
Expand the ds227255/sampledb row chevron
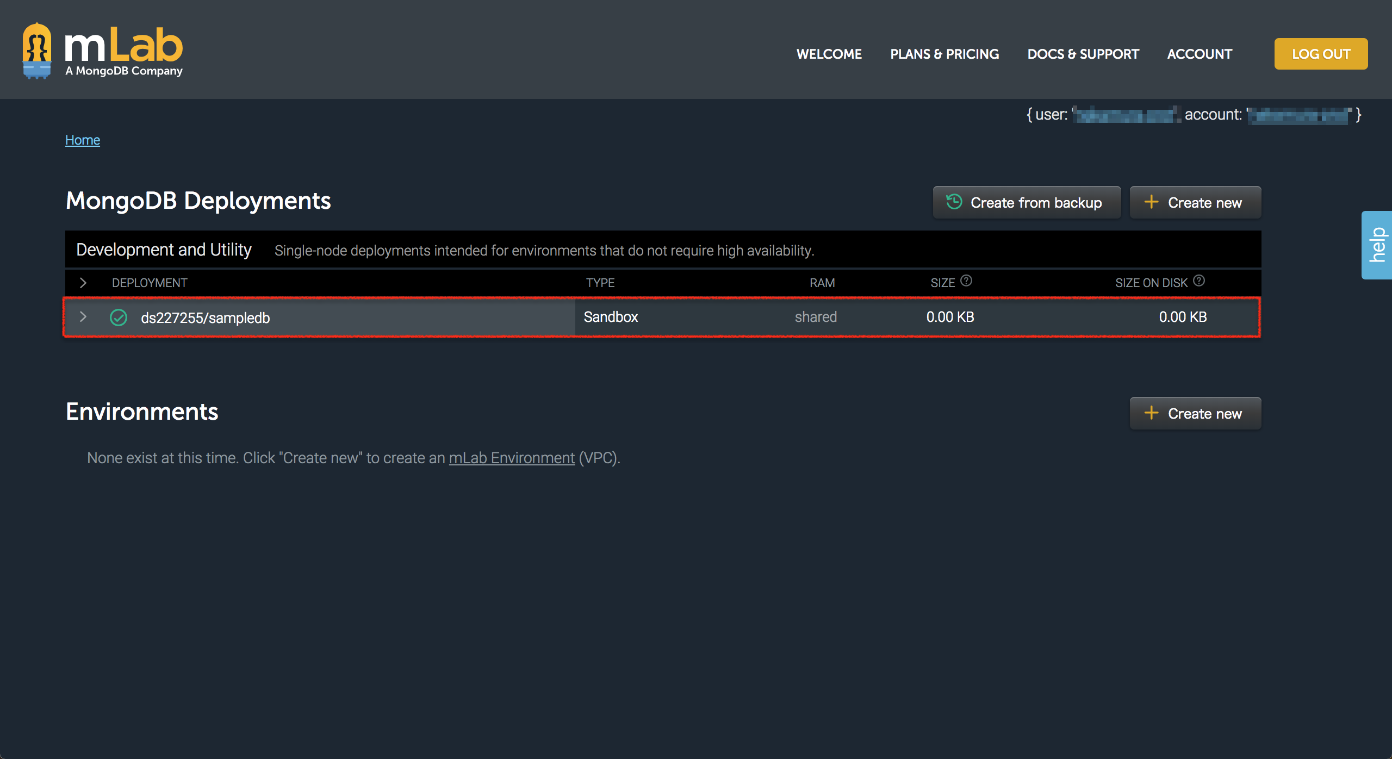click(x=83, y=317)
